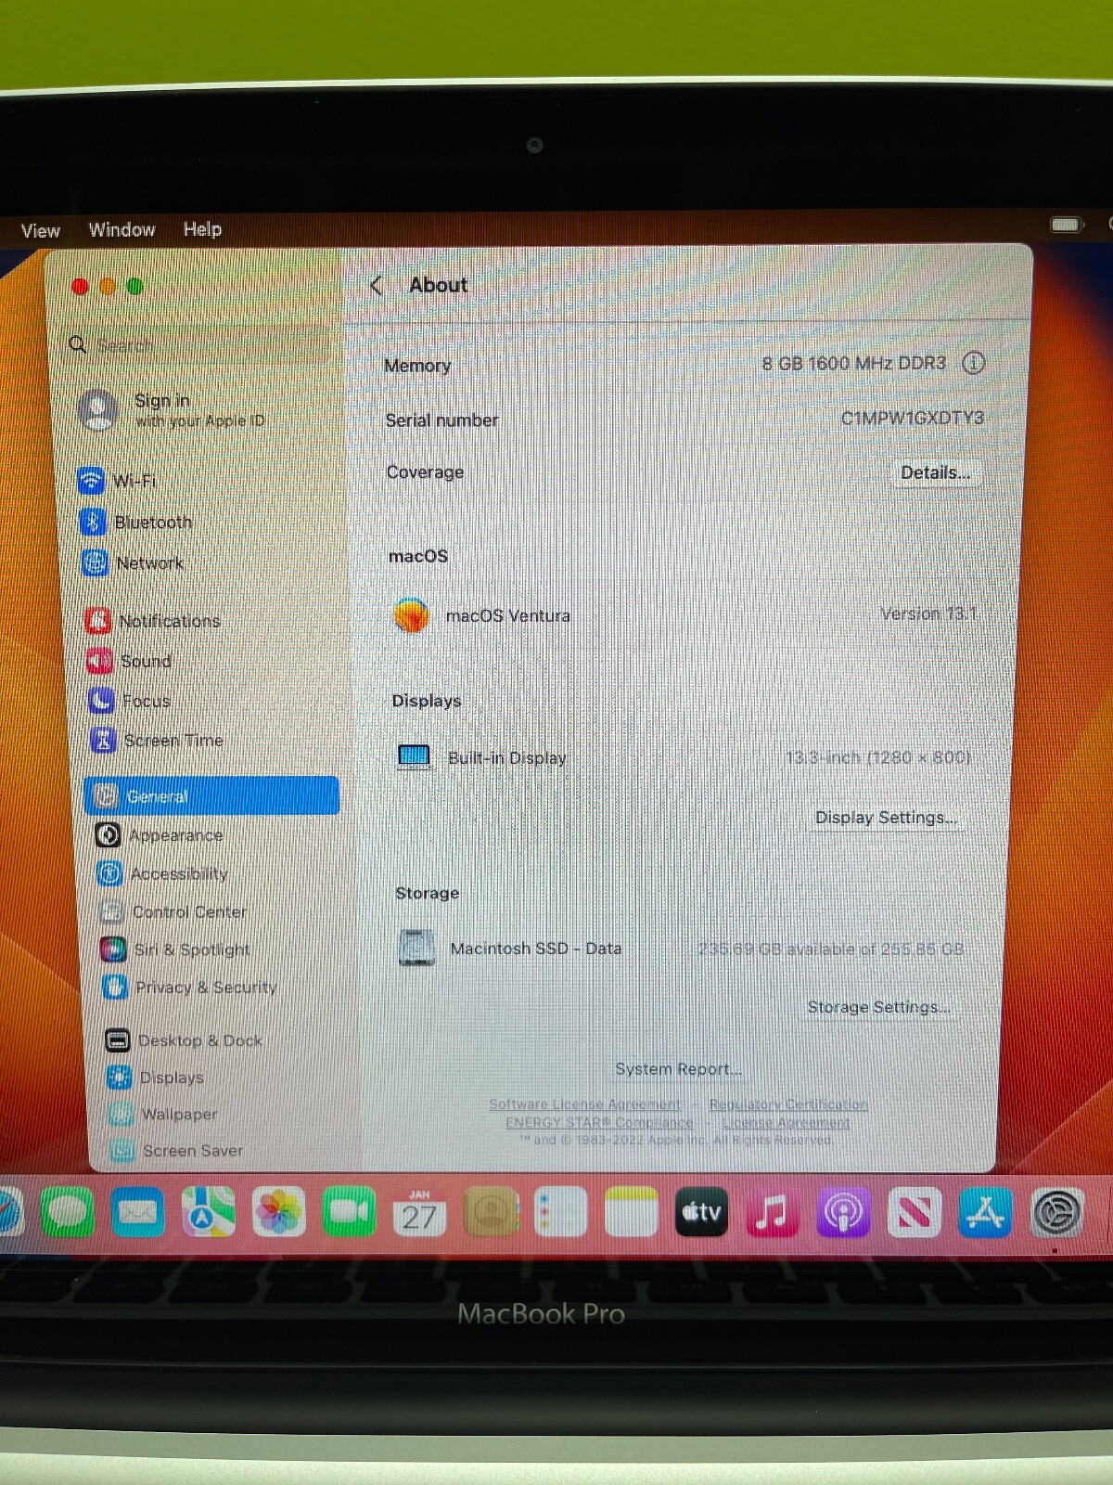This screenshot has height=1485, width=1113.
Task: Click the 13.3-inch (1280 × 800) text
Action: 877,757
